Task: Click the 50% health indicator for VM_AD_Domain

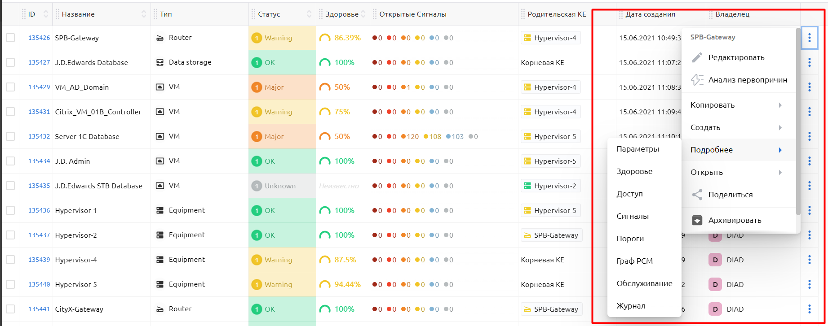Action: click(x=335, y=87)
